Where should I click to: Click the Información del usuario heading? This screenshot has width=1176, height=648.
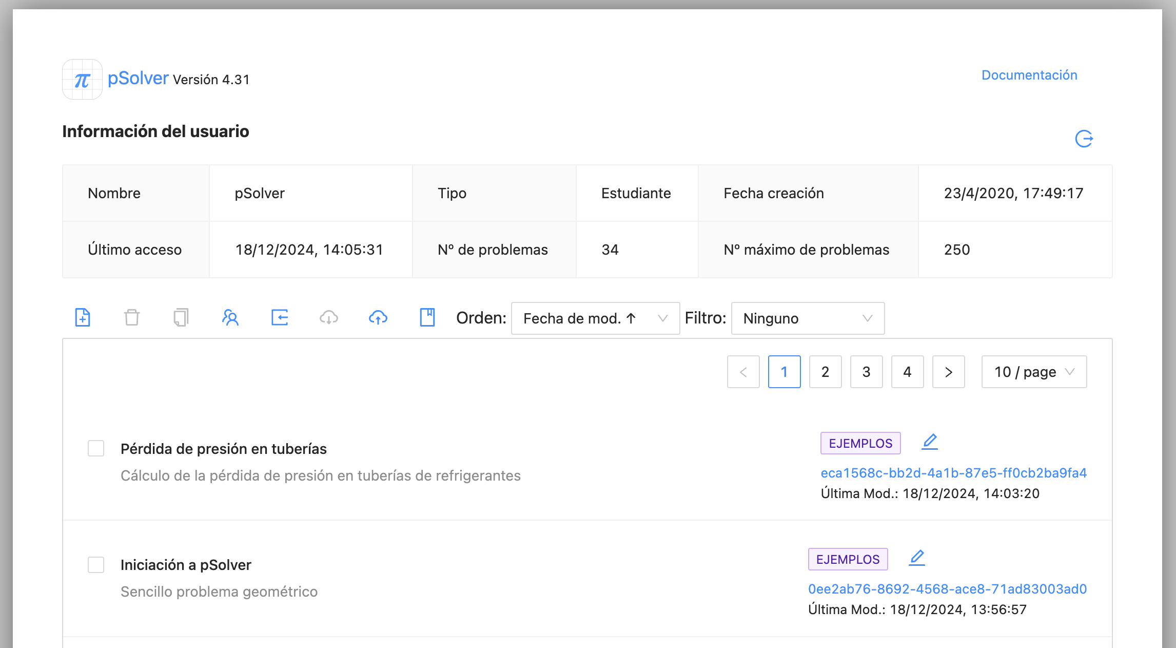point(155,131)
